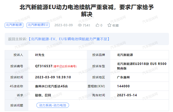Click the eye view-count icon
The width and height of the screenshot is (173, 112).
coord(80,25)
